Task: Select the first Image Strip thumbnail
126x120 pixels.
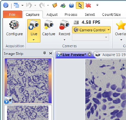Action: pyautogui.click(x=28, y=81)
